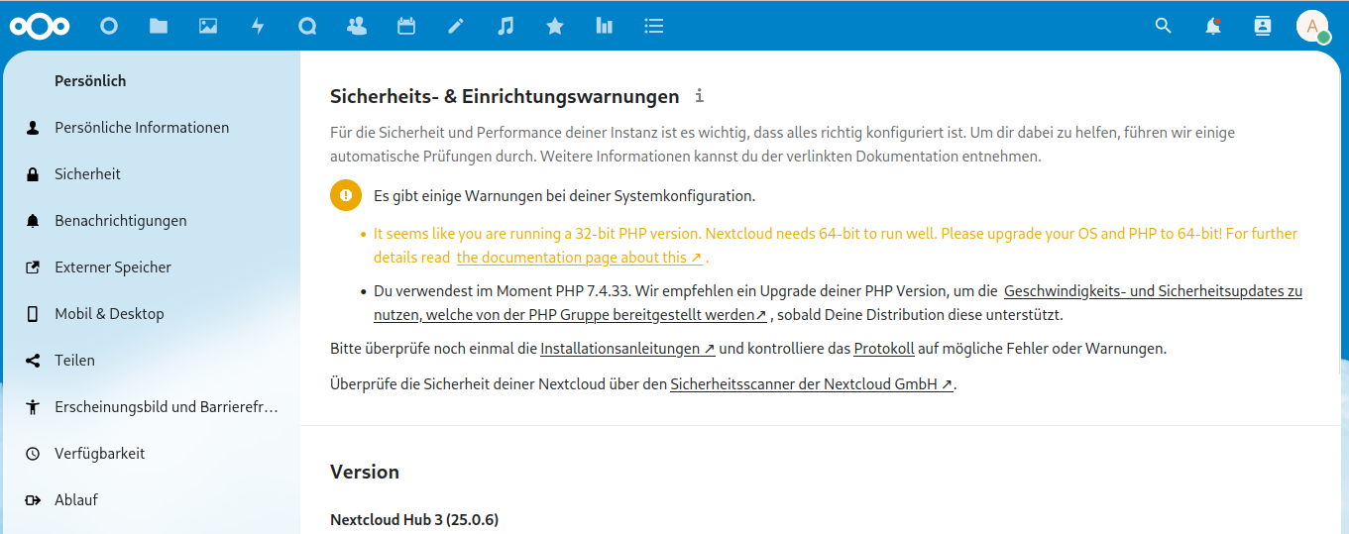Open the Photos app icon

pyautogui.click(x=208, y=26)
